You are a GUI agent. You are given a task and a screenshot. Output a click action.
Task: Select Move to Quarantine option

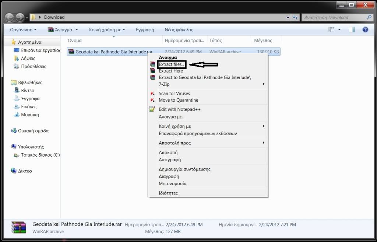[x=178, y=100]
